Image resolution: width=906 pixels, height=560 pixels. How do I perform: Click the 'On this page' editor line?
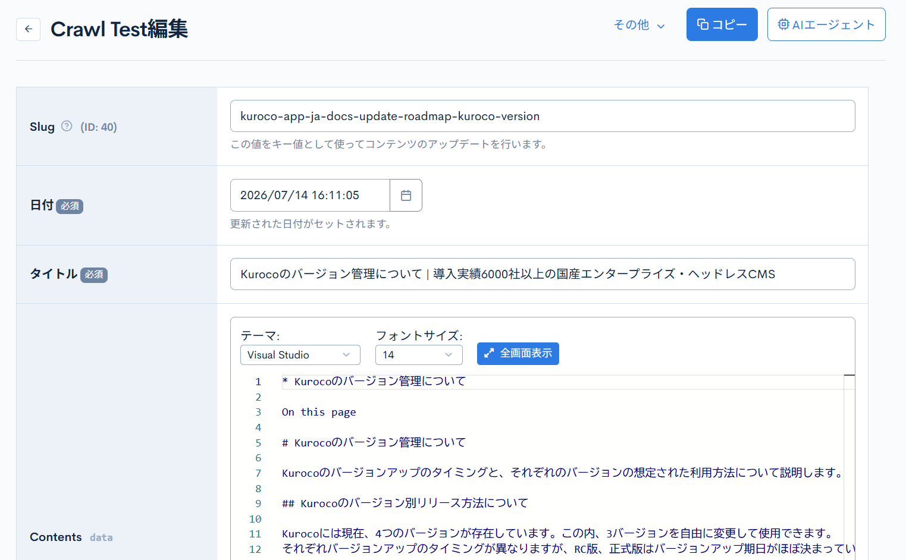click(319, 412)
